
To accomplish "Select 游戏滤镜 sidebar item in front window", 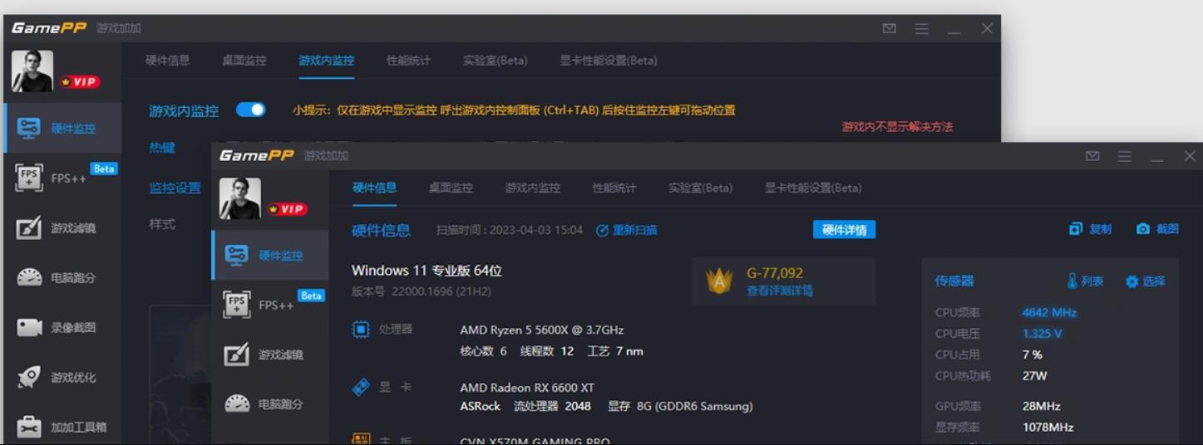I will (x=270, y=355).
